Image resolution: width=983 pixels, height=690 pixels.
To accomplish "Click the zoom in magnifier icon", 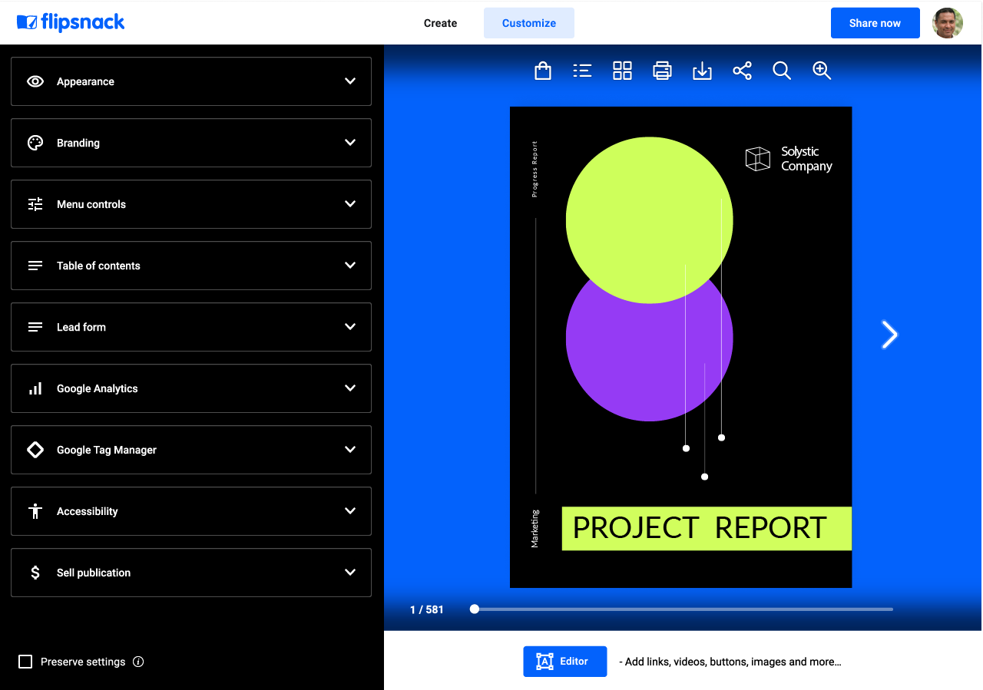I will (x=822, y=71).
